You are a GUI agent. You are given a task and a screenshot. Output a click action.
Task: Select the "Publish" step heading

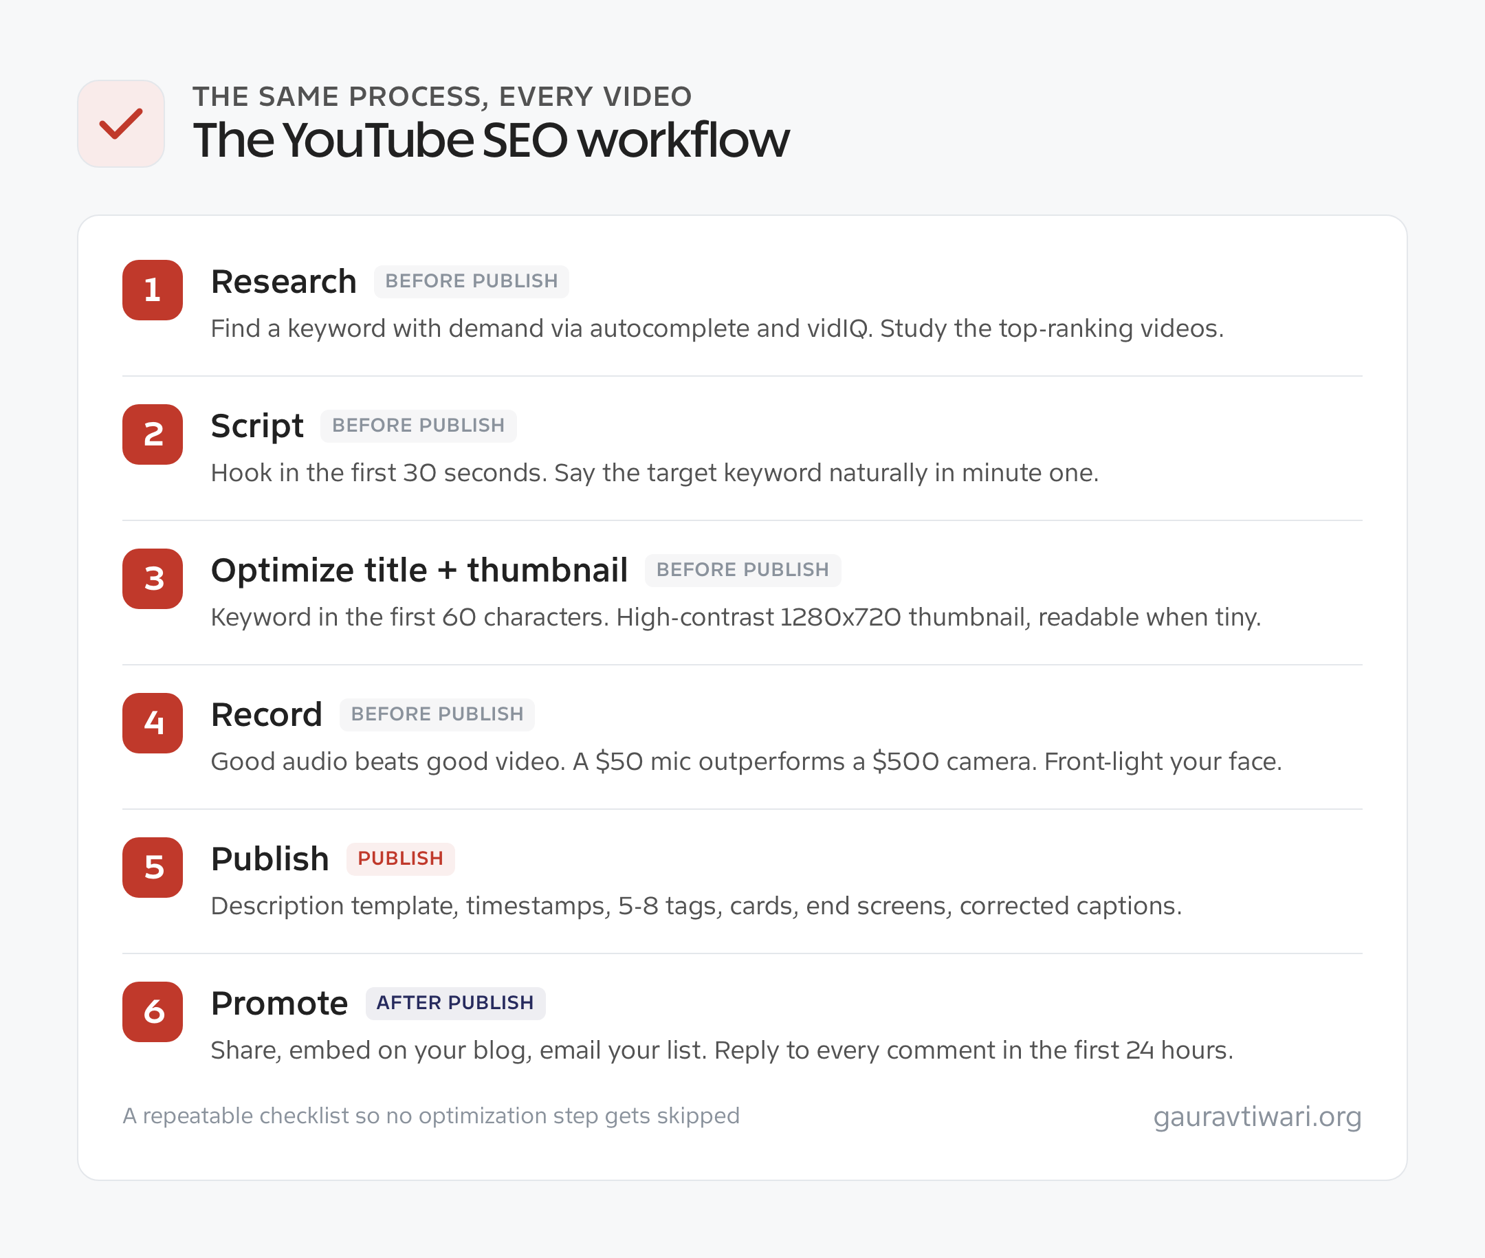click(x=270, y=859)
